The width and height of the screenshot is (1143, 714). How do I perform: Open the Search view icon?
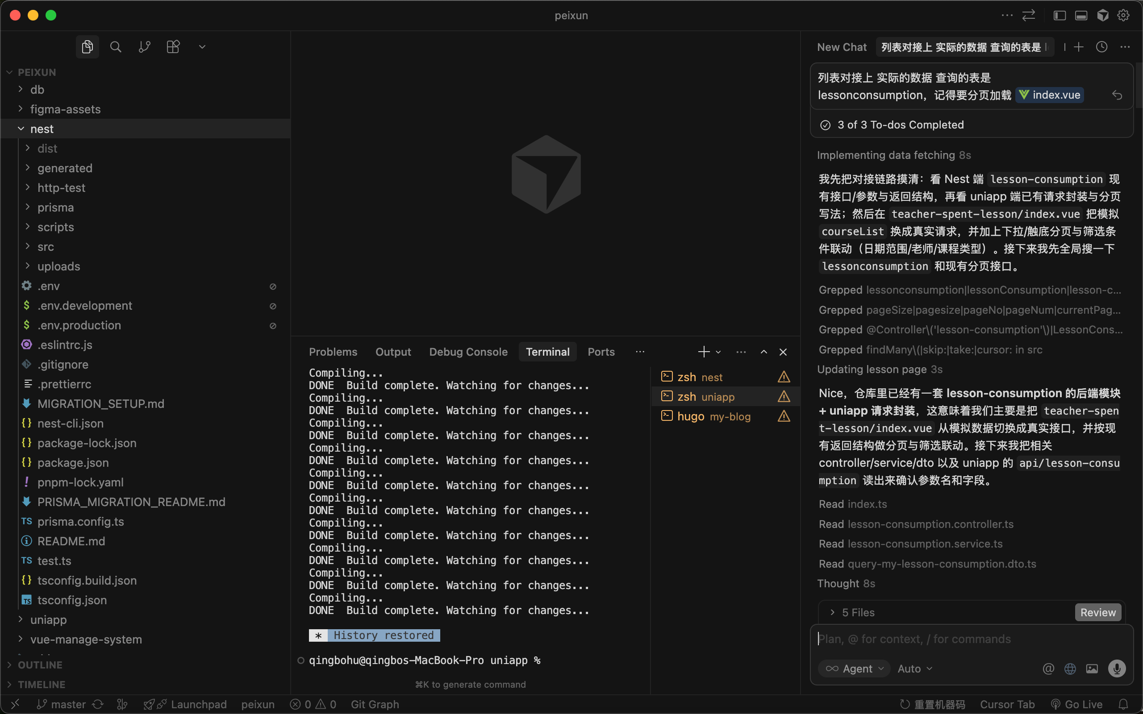click(x=115, y=47)
